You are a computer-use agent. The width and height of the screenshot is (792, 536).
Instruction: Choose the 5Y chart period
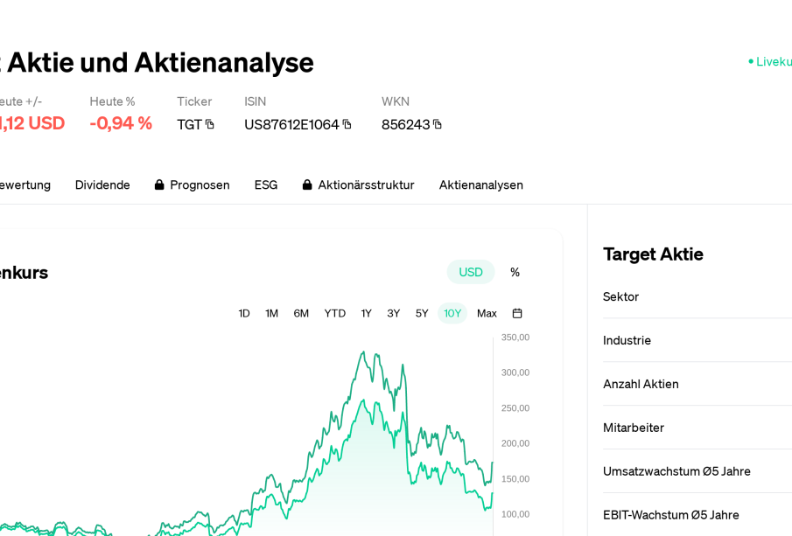point(422,313)
